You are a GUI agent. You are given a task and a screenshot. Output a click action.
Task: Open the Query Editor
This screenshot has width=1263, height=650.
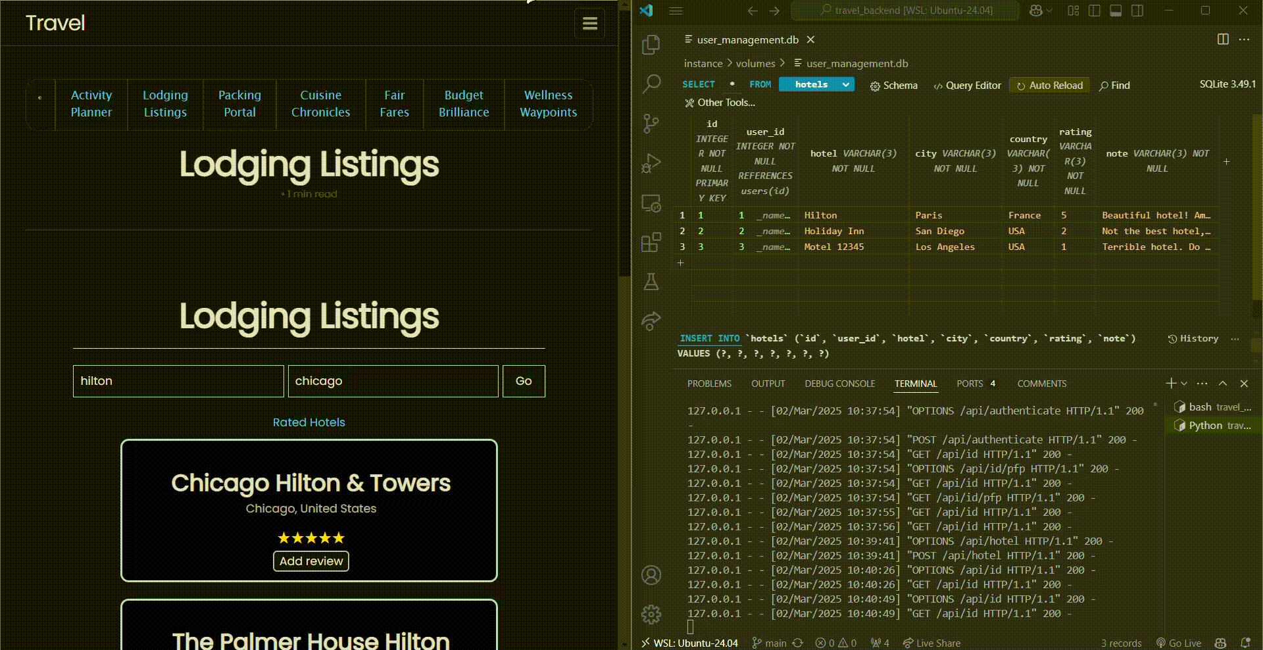tap(967, 86)
